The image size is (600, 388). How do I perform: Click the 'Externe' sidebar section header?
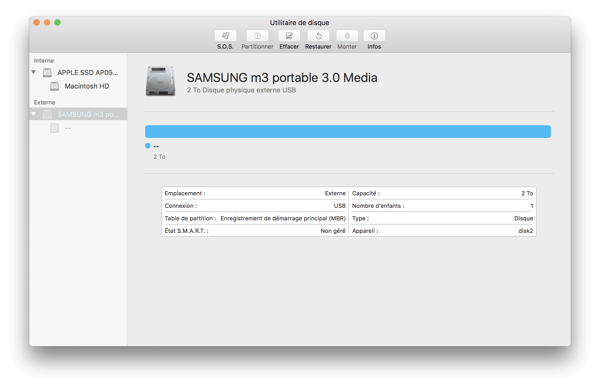[44, 102]
